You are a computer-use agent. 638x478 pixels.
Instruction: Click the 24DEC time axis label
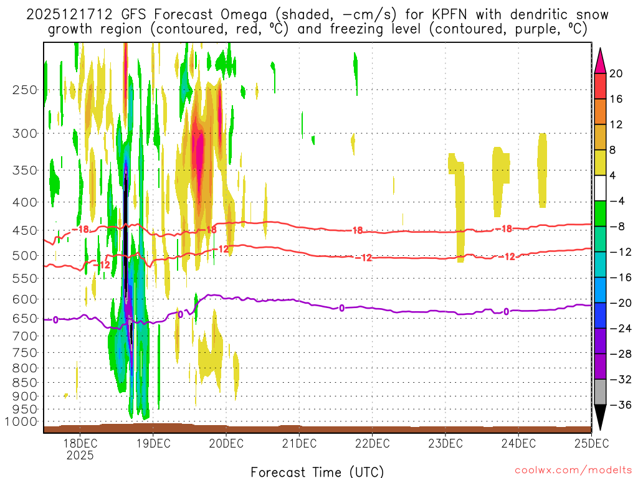tap(518, 443)
